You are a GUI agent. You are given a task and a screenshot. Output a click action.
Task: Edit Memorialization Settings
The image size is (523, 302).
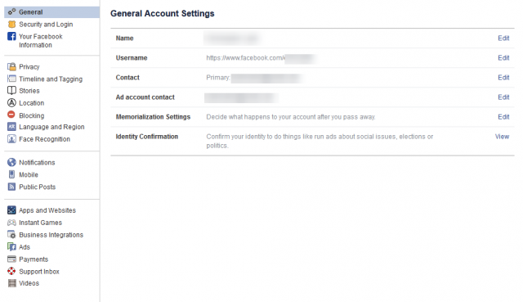[x=503, y=117]
